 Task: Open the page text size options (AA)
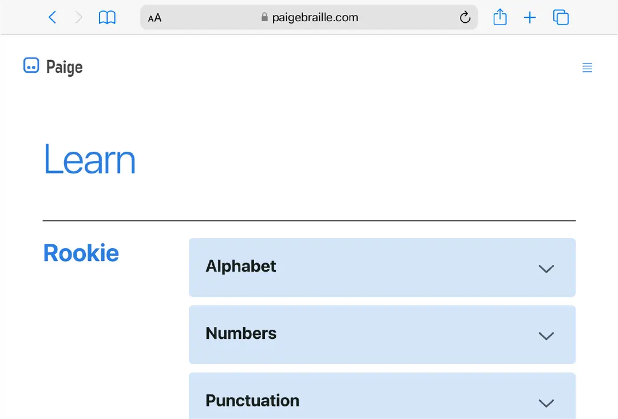pyautogui.click(x=153, y=17)
